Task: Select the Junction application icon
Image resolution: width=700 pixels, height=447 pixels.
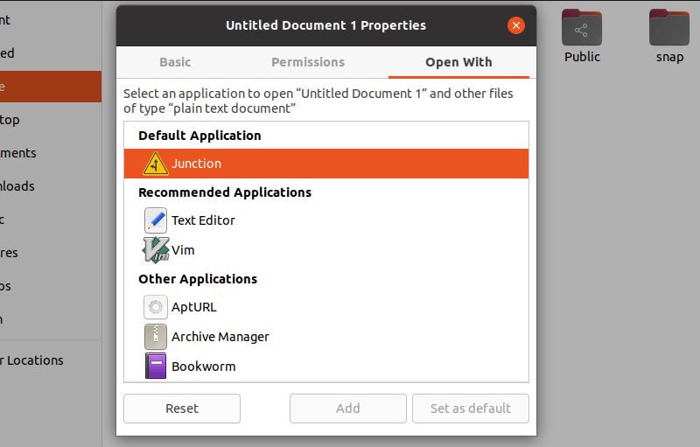Action: pyautogui.click(x=155, y=164)
